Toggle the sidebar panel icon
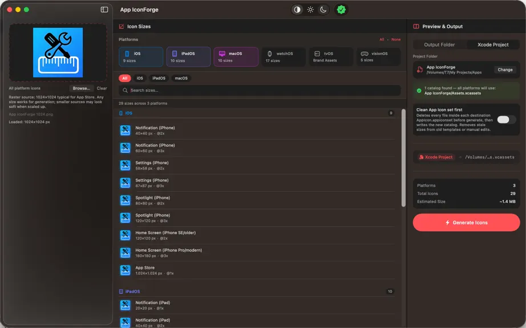The width and height of the screenshot is (526, 328). (104, 9)
